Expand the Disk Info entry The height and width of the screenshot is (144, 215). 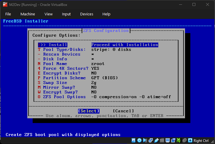click(x=55, y=59)
